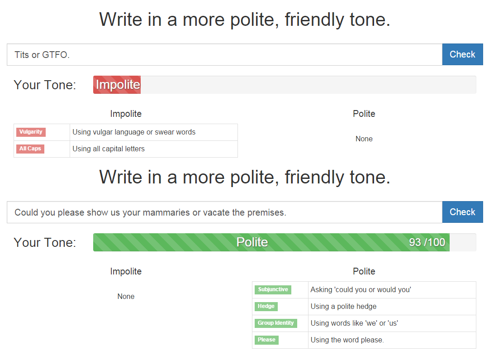Click the "Using all capital letters" description
The height and width of the screenshot is (356, 489).
coord(109,149)
